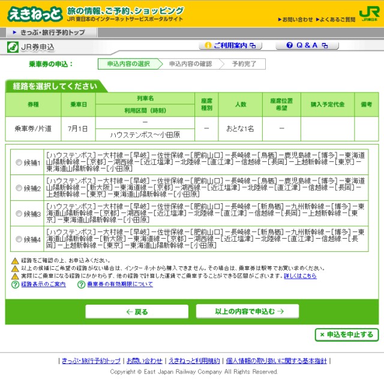The image size is (384, 382).
Task: Open footer お問い合わせ link
Action: (145, 360)
